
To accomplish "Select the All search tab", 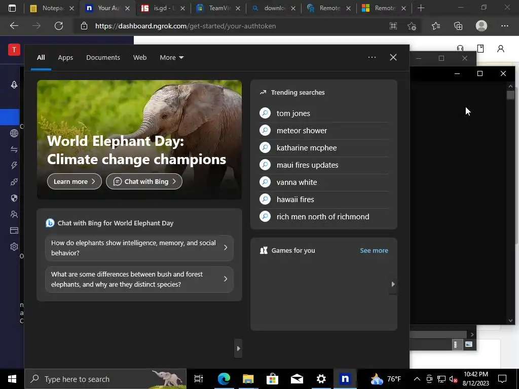I will pyautogui.click(x=41, y=58).
